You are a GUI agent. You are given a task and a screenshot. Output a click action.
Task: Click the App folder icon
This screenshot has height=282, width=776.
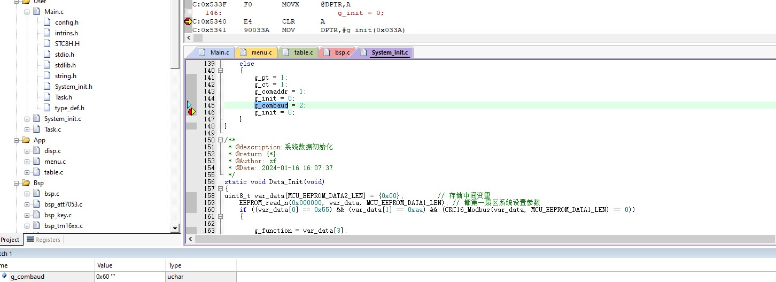pyautogui.click(x=26, y=140)
